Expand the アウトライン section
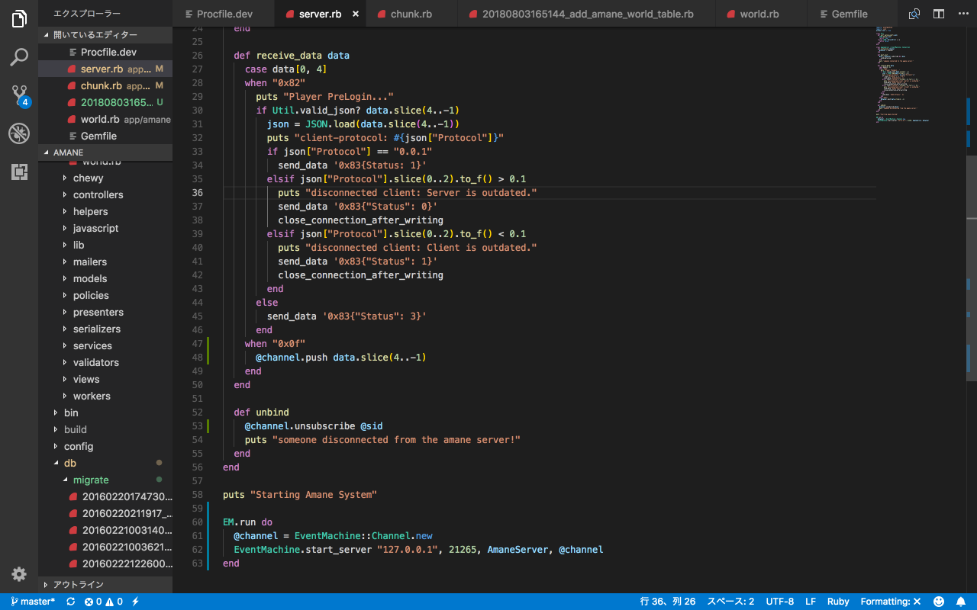The height and width of the screenshot is (610, 977). 78,585
